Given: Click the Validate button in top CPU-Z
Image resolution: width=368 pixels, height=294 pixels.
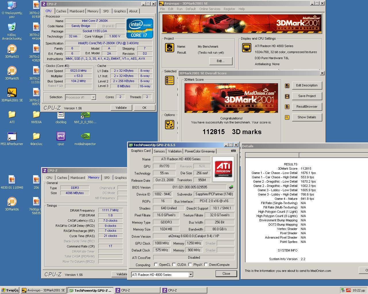Looking at the screenshot, I should 121,108.
